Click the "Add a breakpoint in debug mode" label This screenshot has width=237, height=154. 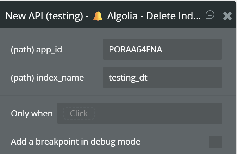[76, 142]
